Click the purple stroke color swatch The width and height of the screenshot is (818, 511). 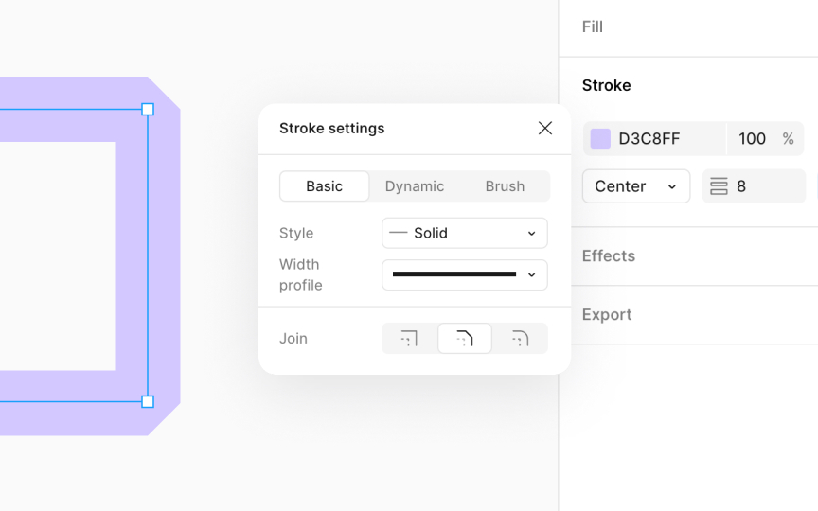tap(600, 139)
